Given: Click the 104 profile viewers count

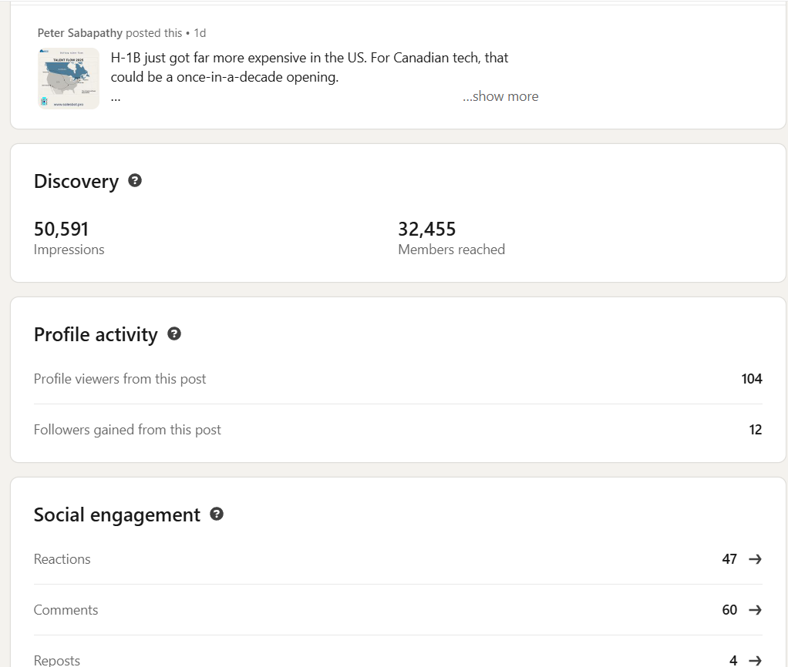Looking at the screenshot, I should coord(751,379).
